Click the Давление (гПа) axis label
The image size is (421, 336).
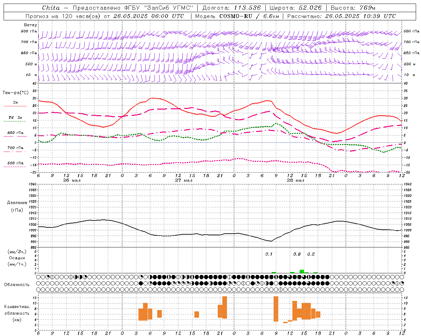coord(17,206)
